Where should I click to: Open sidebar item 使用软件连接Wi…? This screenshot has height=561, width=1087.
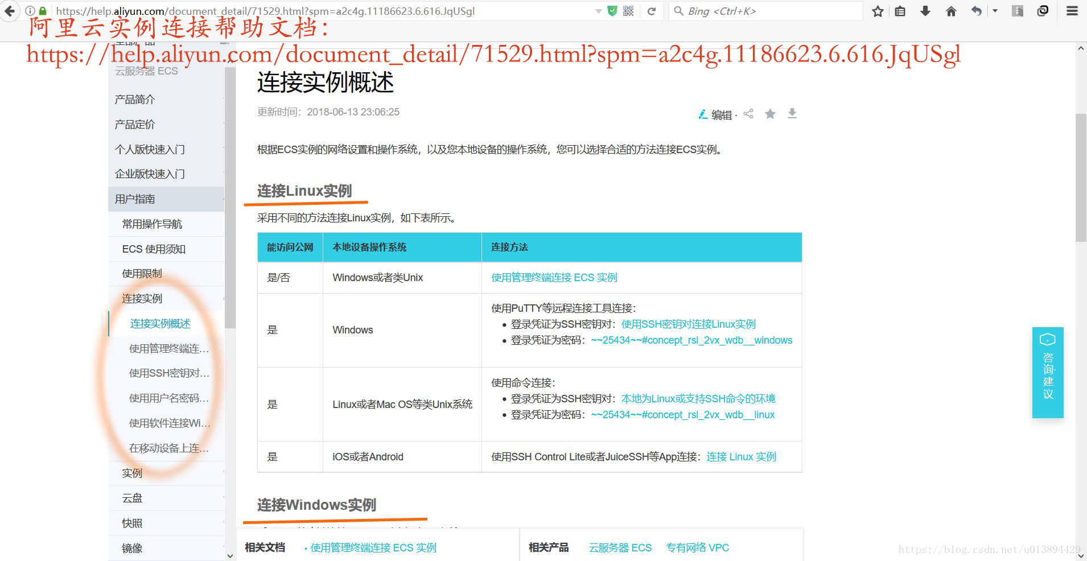point(170,423)
